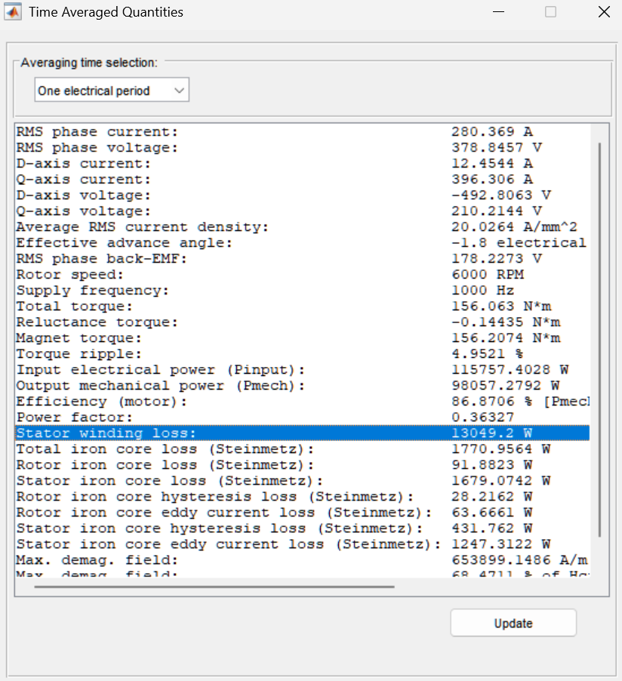The image size is (622, 681).
Task: Select the 'Q-axis current:' row
Action: click(x=302, y=180)
